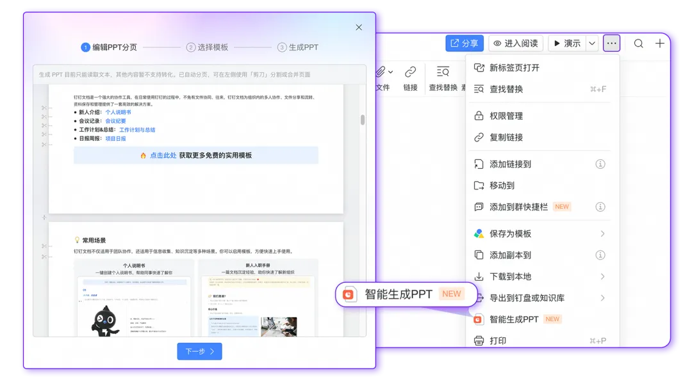Select step 3 生成PPT
Image resolution: width=692 pixels, height=389 pixels.
[x=298, y=47]
